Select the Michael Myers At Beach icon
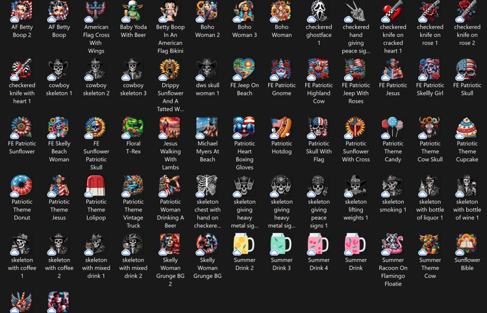The width and height of the screenshot is (487, 313). (x=207, y=127)
